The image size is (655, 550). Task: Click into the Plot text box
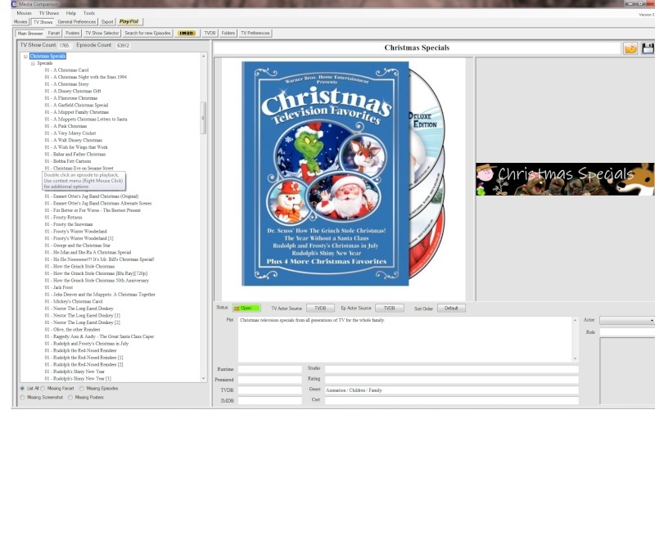pyautogui.click(x=405, y=339)
